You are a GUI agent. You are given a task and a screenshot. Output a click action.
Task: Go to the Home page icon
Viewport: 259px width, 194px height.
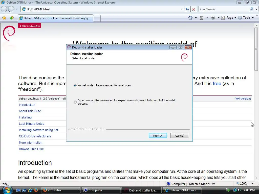point(190,18)
